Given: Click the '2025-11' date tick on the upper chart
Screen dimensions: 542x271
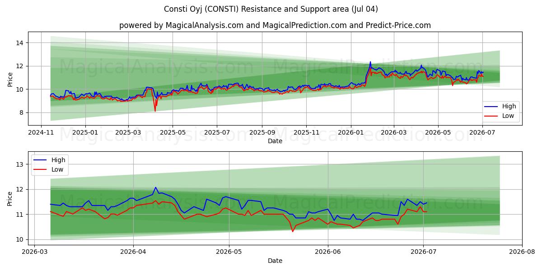Looking at the screenshot, I should [x=306, y=132].
